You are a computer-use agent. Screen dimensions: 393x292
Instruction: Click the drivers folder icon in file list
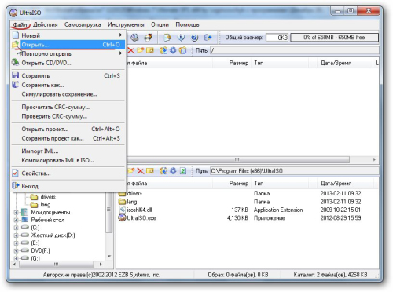(122, 194)
